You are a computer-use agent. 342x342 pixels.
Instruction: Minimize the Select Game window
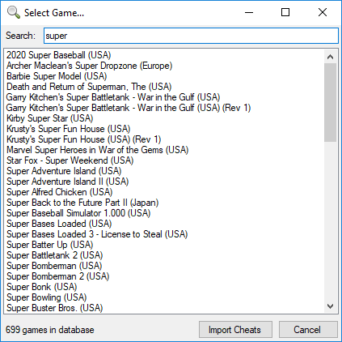(x=249, y=12)
